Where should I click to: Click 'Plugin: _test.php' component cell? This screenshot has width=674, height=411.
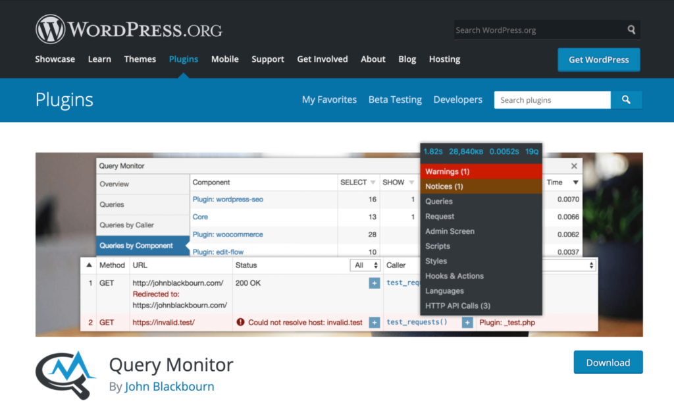click(x=507, y=323)
